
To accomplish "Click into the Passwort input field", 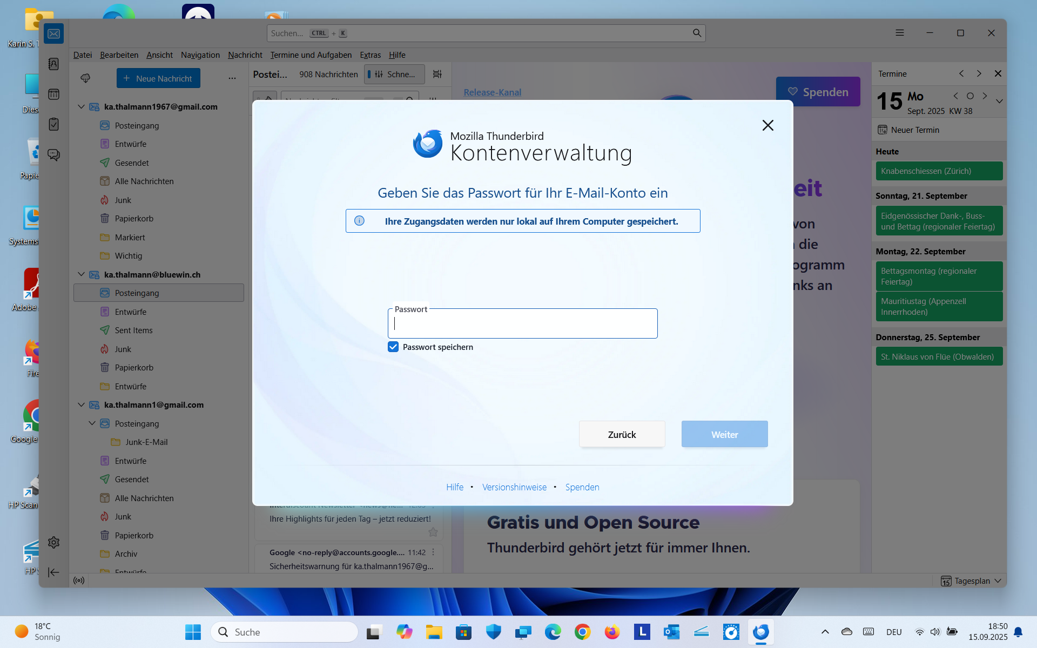I will click(x=522, y=324).
